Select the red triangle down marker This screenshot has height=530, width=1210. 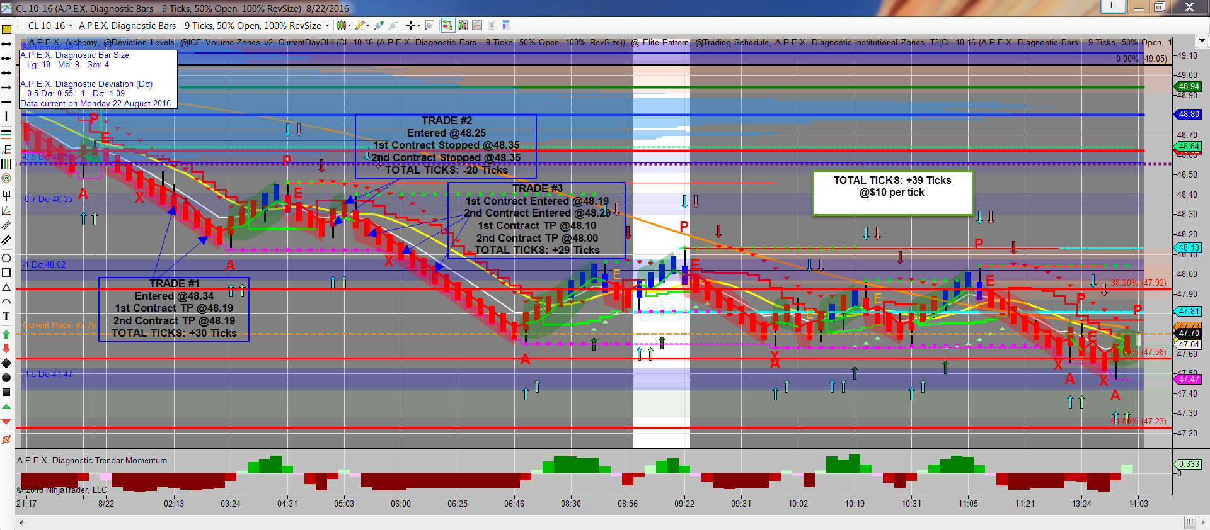point(6,422)
